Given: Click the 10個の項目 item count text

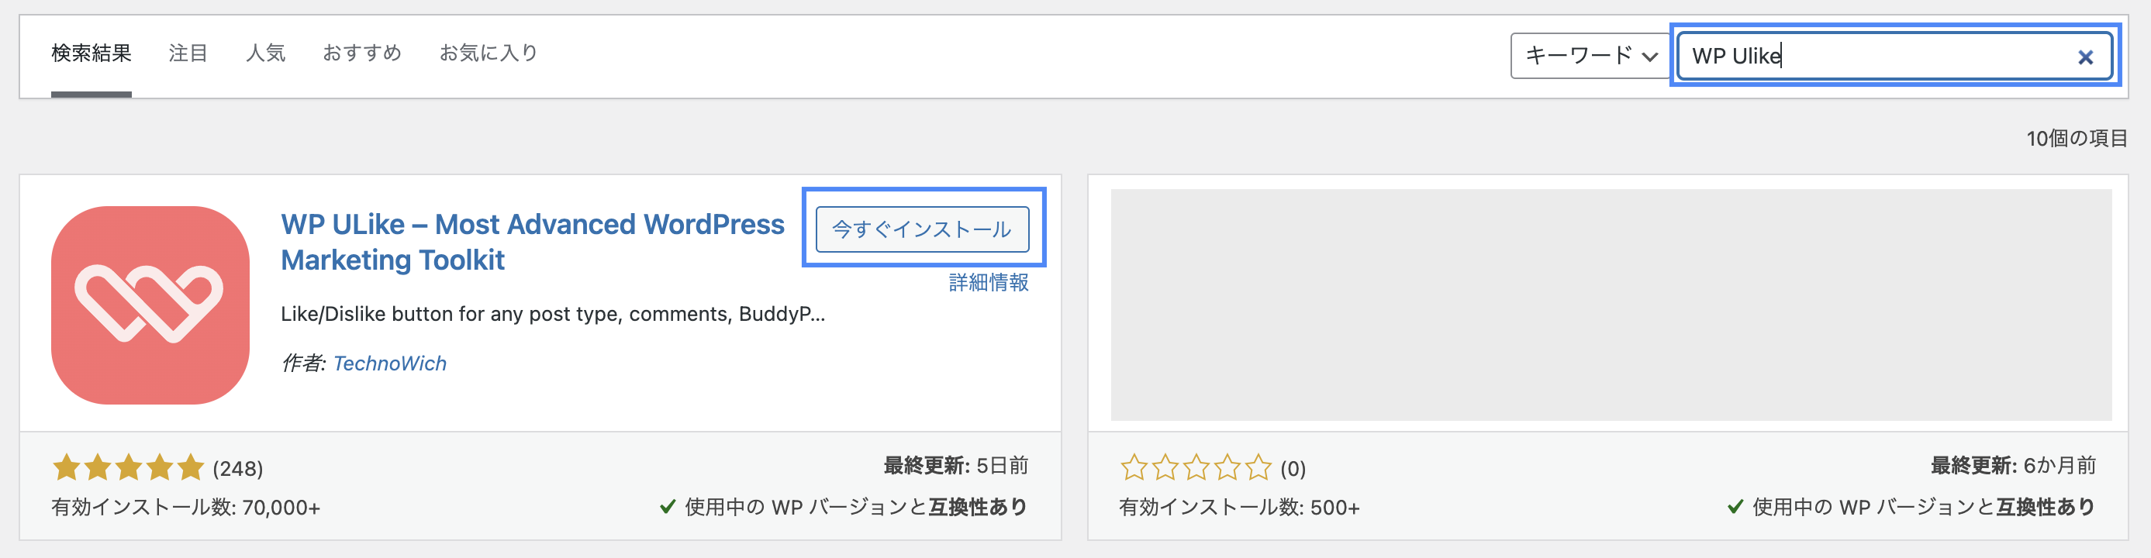Looking at the screenshot, I should [2076, 139].
